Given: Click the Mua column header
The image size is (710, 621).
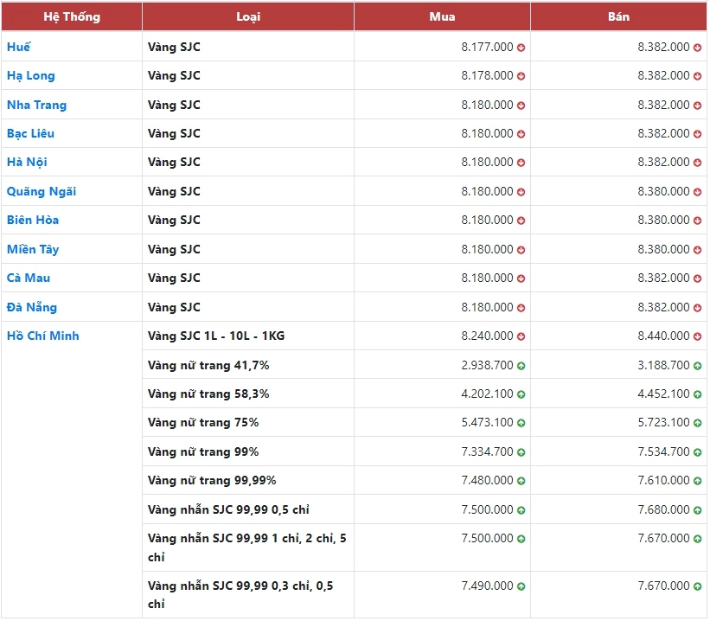Looking at the screenshot, I should 442,16.
